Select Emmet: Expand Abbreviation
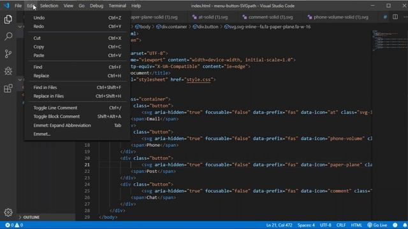Image resolution: width=408 pixels, height=229 pixels. pyautogui.click(x=77, y=125)
